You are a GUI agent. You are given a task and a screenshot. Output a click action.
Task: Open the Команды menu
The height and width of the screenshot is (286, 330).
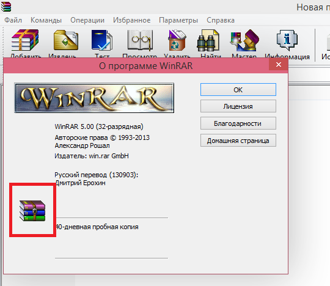pos(46,20)
